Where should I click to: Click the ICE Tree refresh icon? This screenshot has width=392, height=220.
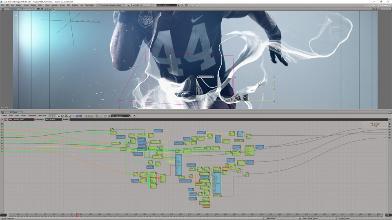click(x=62, y=116)
